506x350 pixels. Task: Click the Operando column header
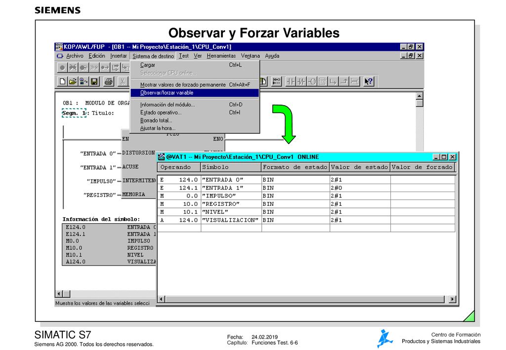click(179, 167)
